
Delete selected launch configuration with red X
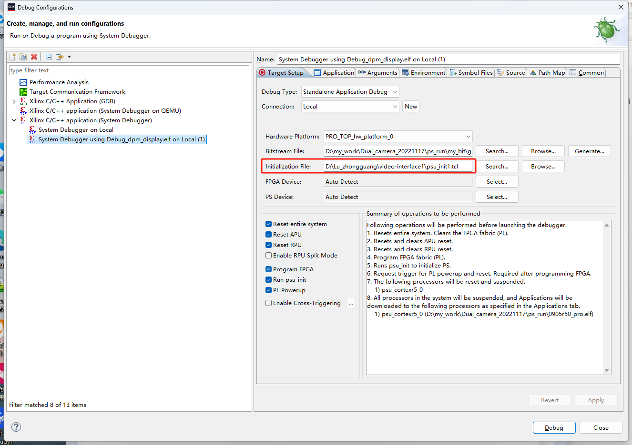[x=34, y=57]
